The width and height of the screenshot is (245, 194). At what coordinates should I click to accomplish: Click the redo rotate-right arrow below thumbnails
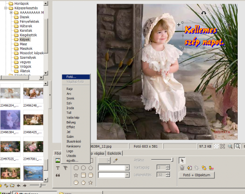(x=24, y=186)
